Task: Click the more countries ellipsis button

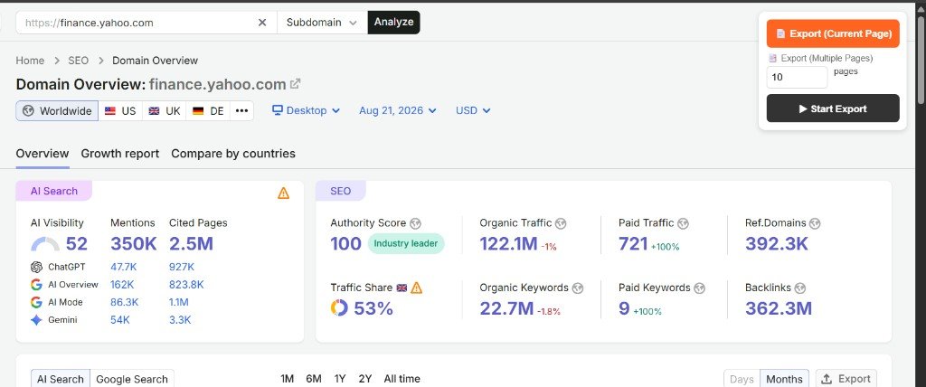Action: pos(241,110)
